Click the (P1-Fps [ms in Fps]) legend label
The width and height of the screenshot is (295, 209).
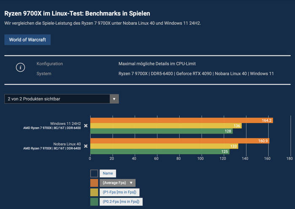(x=120, y=192)
